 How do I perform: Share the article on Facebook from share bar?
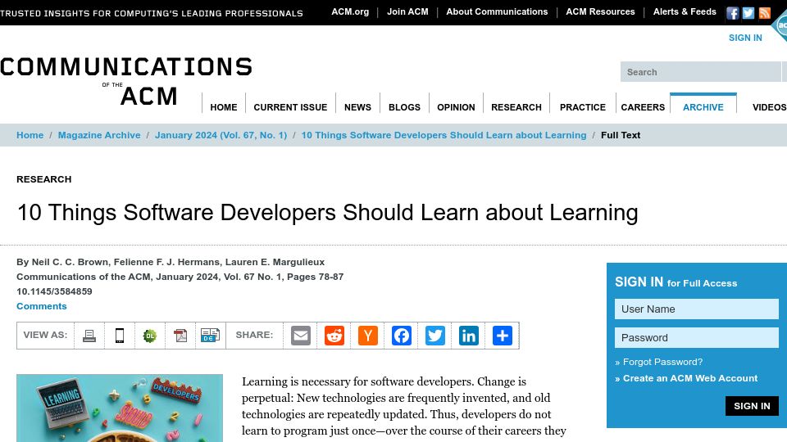[402, 336]
